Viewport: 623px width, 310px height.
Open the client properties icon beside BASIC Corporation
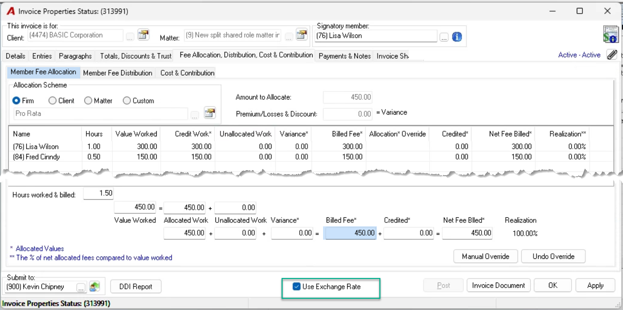tap(143, 35)
